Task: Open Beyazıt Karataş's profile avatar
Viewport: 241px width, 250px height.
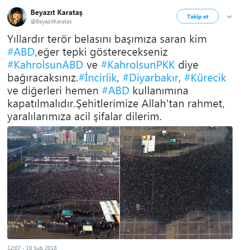Action: click(17, 17)
